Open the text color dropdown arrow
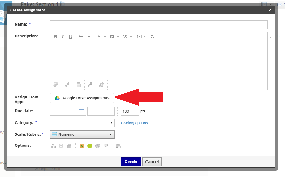The width and height of the screenshot is (285, 177). (x=105, y=37)
